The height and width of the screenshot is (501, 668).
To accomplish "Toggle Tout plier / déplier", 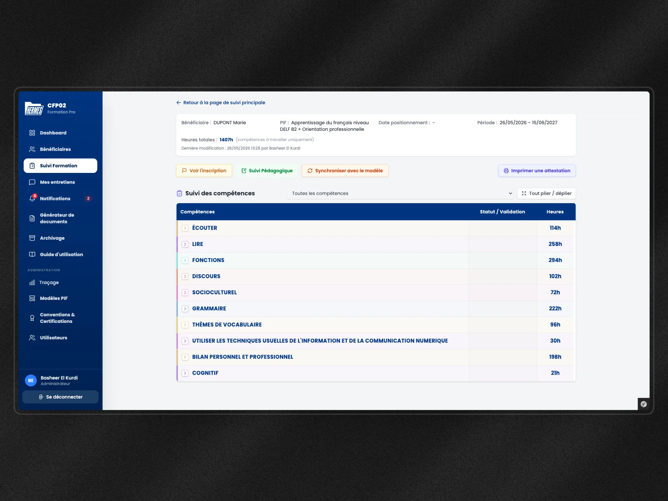I will (x=546, y=193).
